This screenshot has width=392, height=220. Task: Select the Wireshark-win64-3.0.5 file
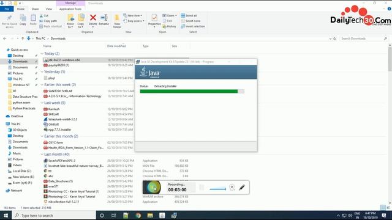(62, 119)
